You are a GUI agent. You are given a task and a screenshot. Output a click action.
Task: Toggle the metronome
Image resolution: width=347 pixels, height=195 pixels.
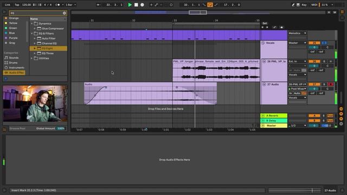57,5
